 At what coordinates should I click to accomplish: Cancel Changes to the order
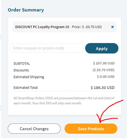click(34, 129)
